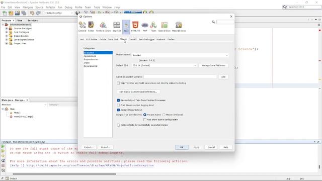Expand the Source Packages node

coord(7,28)
